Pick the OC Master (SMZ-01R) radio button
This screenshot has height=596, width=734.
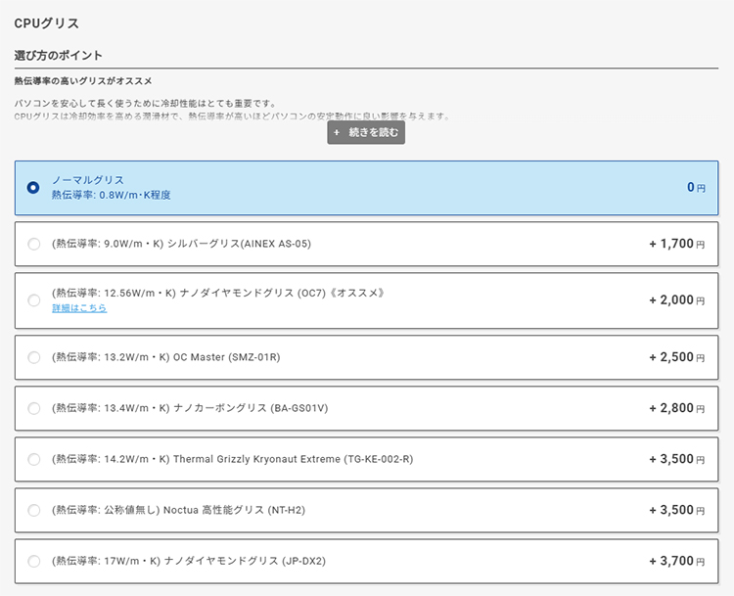34,357
